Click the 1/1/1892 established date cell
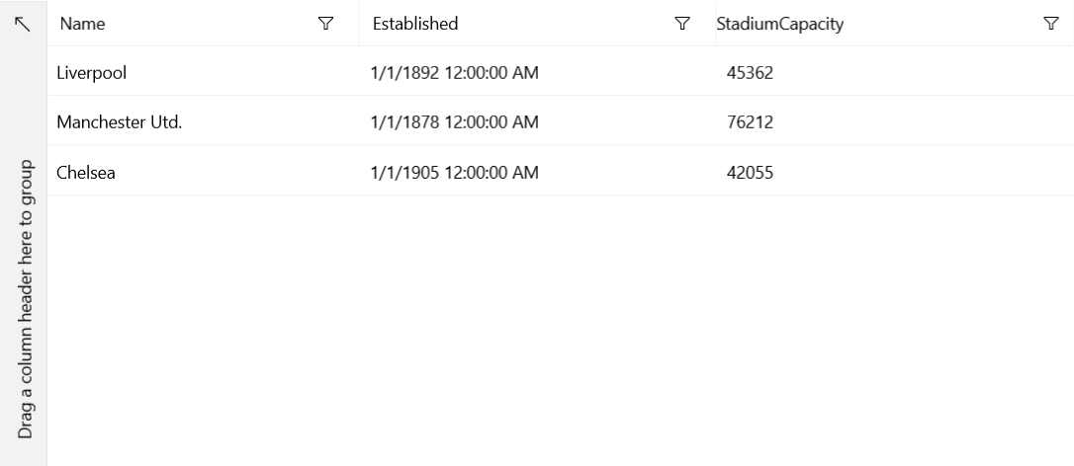This screenshot has height=466, width=1074. click(x=455, y=72)
